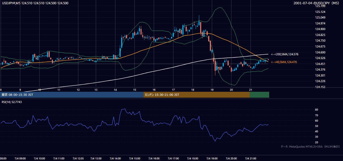This screenshot has height=161, width=343.
Task: Click the 7/4 16:00 time axis label
Action: coord(154,159)
